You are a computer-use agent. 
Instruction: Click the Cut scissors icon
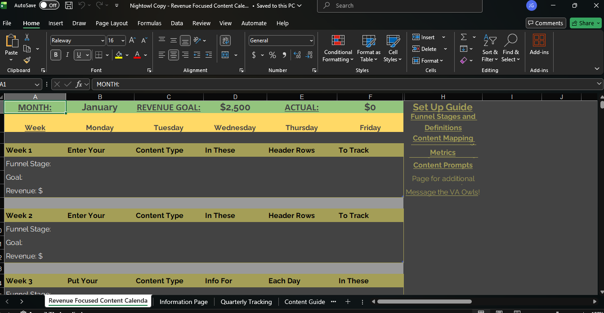27,37
